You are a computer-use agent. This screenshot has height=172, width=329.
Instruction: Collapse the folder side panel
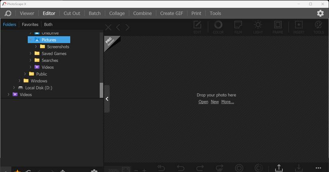tap(107, 99)
